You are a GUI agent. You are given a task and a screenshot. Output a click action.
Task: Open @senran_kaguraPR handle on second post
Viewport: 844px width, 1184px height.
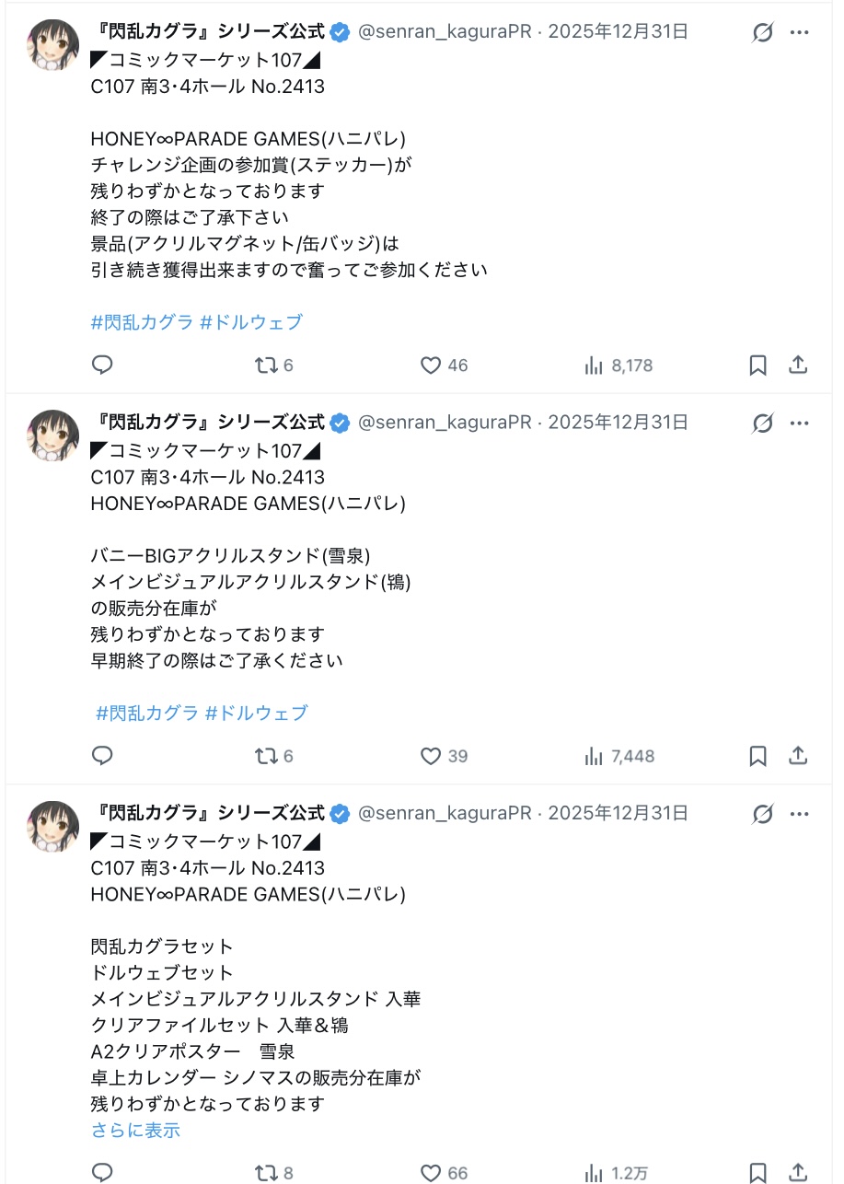point(445,423)
